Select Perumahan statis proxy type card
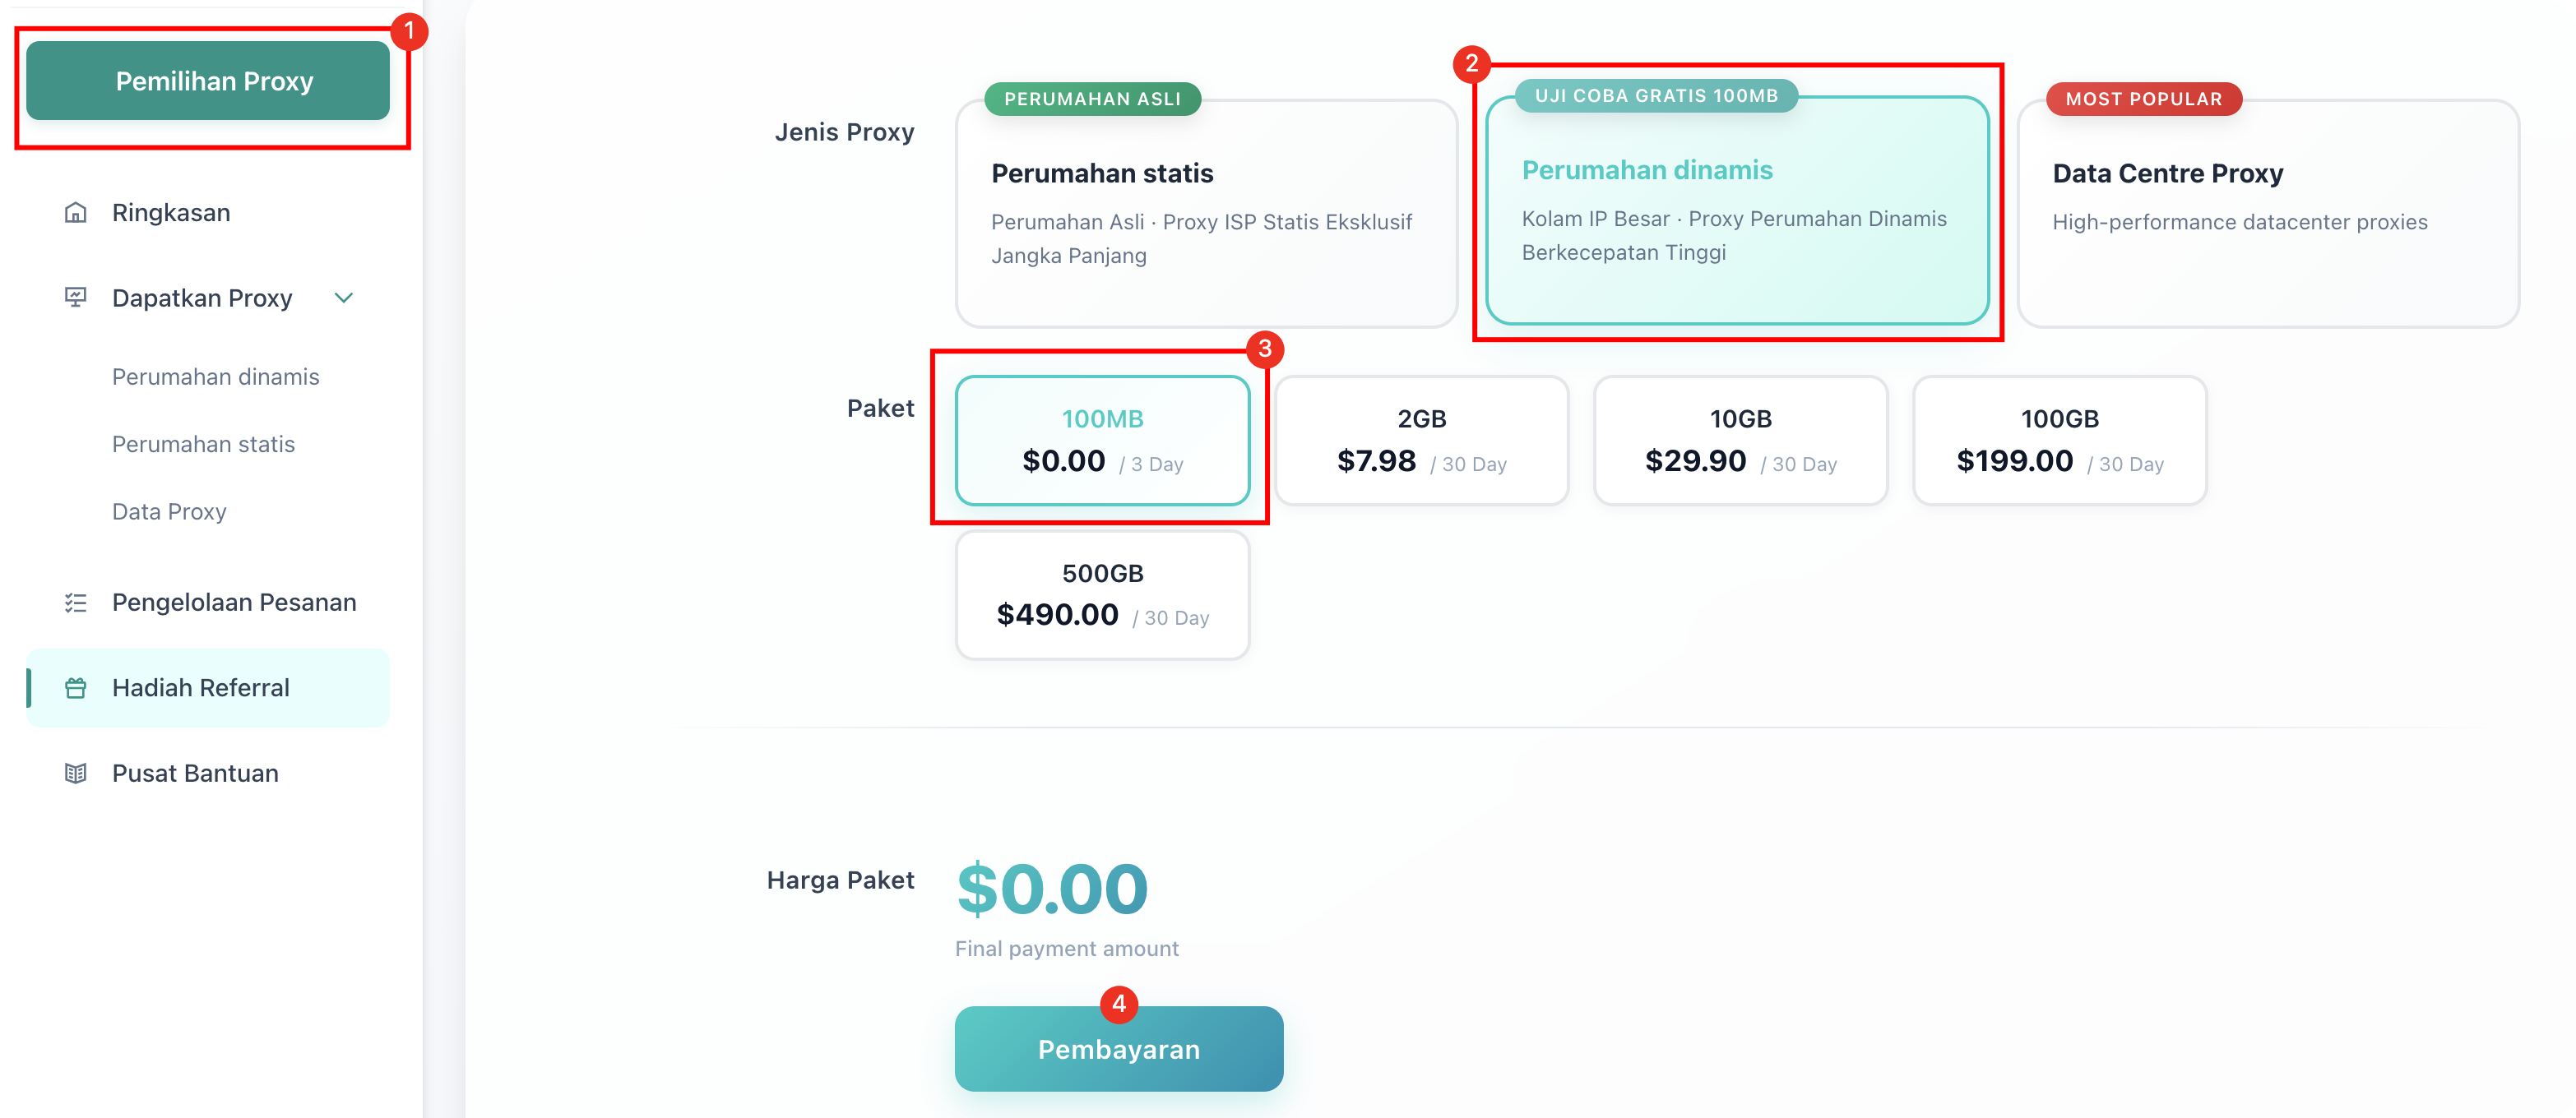Screen dimensions: 2576x1118 coord(1206,214)
